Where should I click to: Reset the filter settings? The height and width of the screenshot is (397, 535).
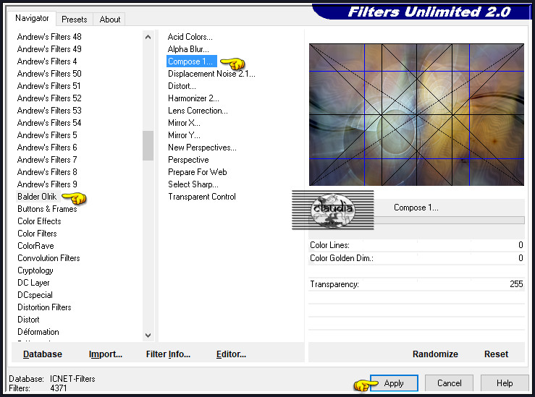pyautogui.click(x=496, y=354)
